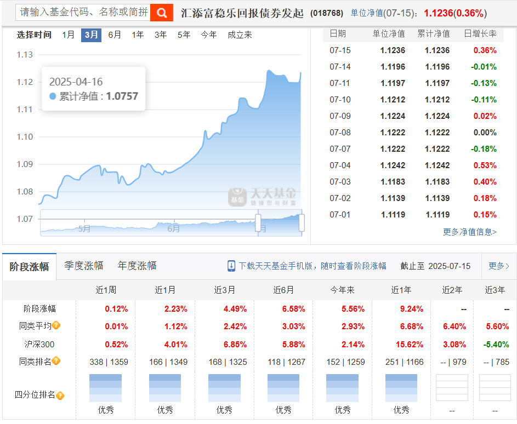Click the 近1年 沪深300 value 15.62%
The image size is (517, 424).
click(410, 345)
